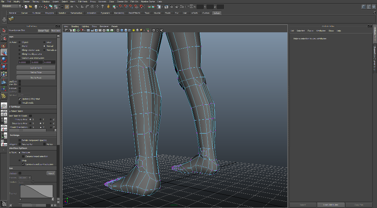The image size is (377, 208).
Task: Click the Open Scene folder icon
Action: tap(31, 7)
